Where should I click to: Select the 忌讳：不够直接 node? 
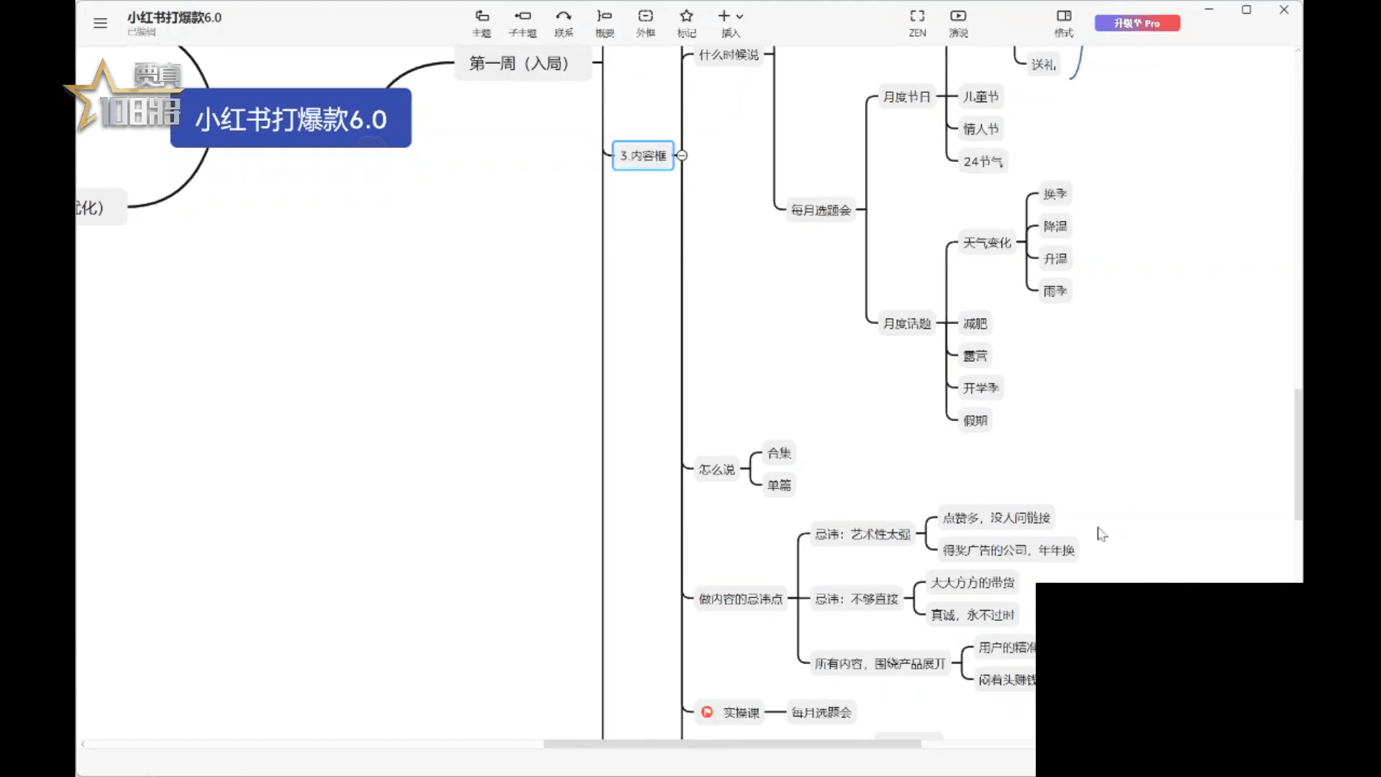[x=856, y=599]
